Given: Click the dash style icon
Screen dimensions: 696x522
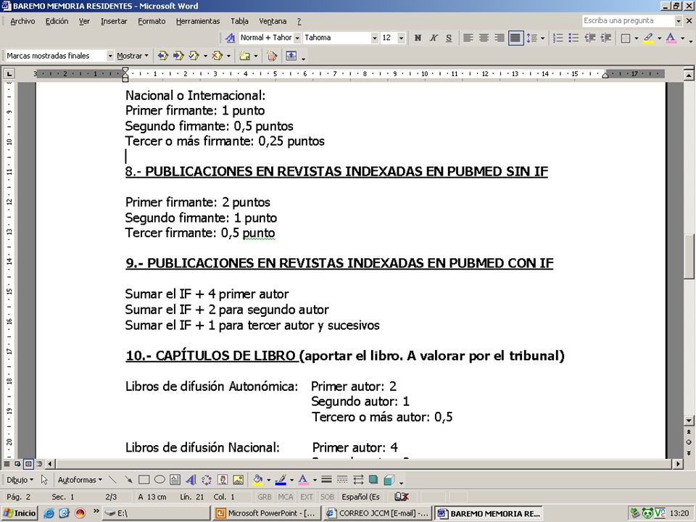Looking at the screenshot, I should (341, 480).
